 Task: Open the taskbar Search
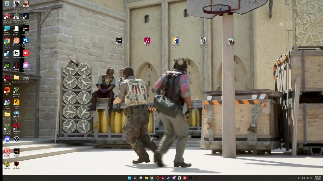tap(135, 178)
